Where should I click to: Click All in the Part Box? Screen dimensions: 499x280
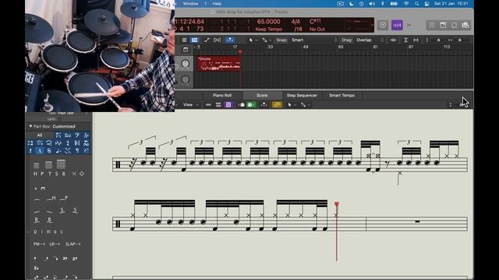click(40, 135)
